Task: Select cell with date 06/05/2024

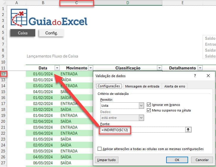Action: [43, 163]
